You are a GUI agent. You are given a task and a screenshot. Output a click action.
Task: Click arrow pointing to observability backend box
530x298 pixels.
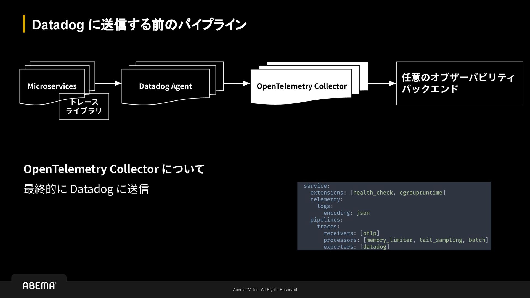click(382, 83)
